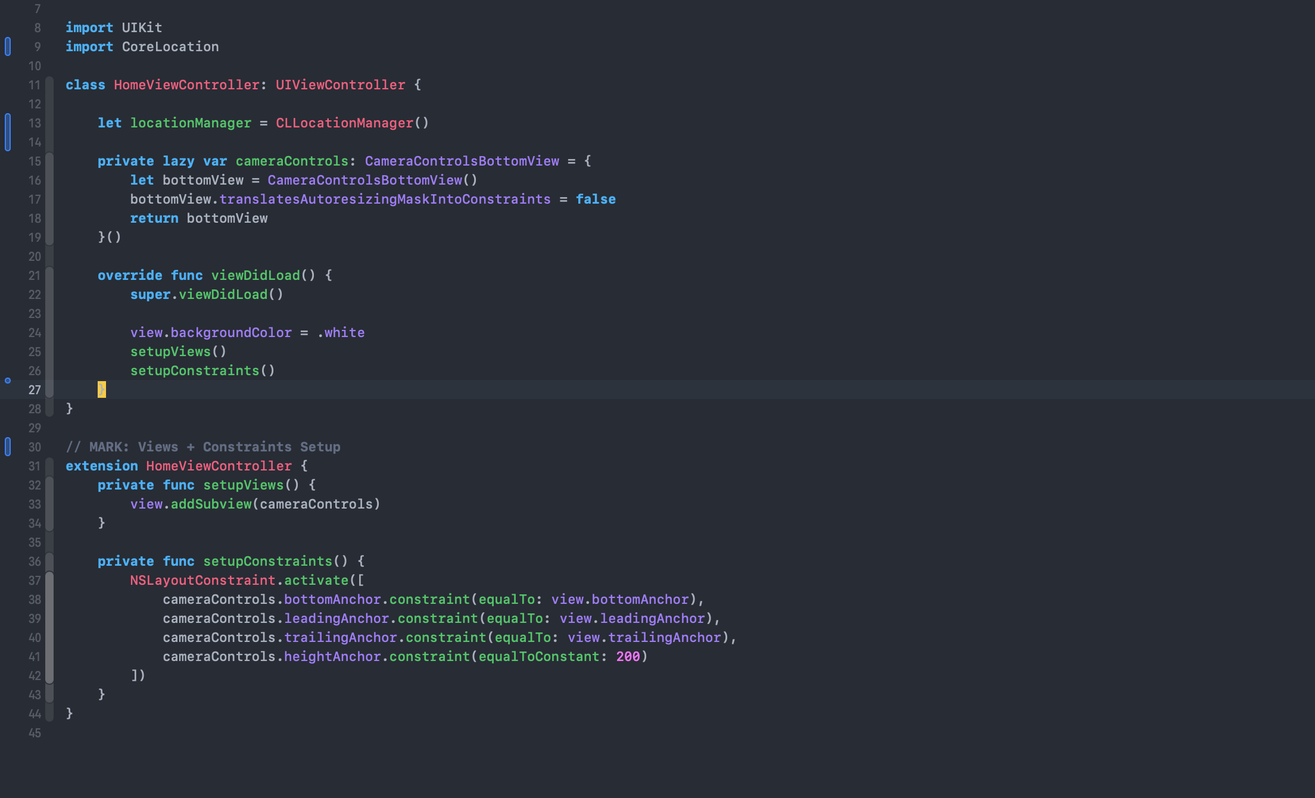The height and width of the screenshot is (798, 1315).
Task: Click the blue change marker beside line 30
Action: (x=8, y=447)
